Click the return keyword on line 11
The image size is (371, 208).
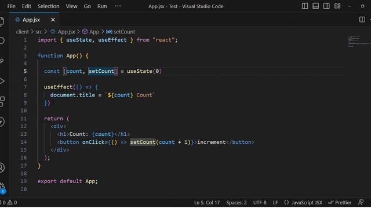click(x=53, y=118)
